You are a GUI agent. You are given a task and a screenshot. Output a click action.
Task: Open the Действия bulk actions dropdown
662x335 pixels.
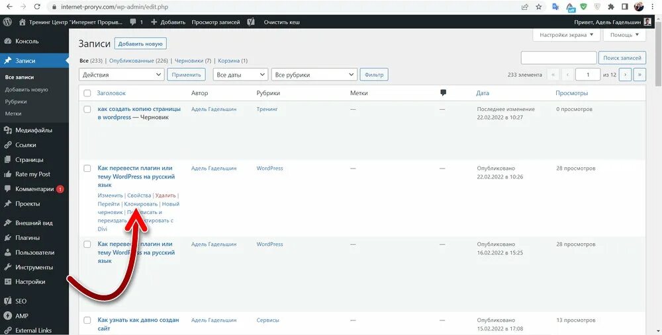tap(121, 75)
